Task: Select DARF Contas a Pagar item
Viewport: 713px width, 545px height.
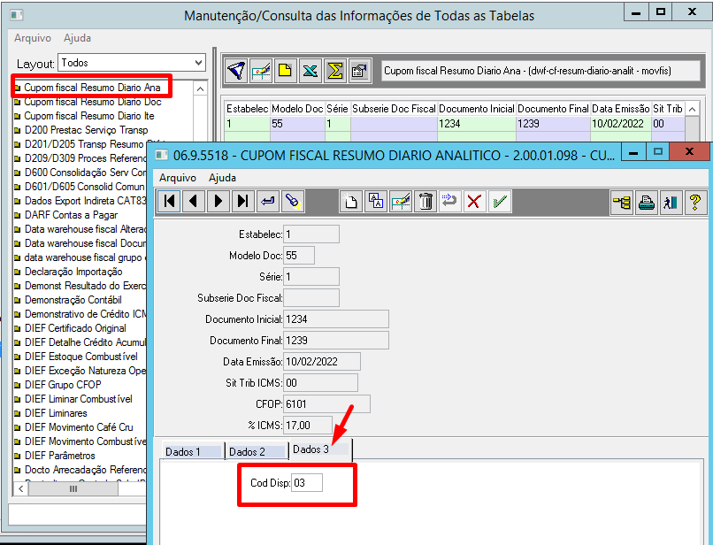Action: (x=71, y=215)
